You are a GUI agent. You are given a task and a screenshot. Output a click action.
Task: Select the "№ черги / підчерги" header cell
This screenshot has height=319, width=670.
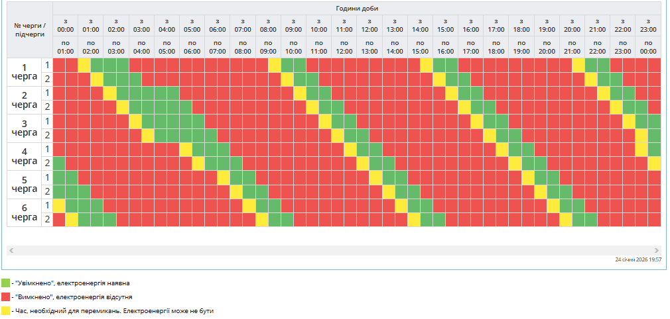30,30
